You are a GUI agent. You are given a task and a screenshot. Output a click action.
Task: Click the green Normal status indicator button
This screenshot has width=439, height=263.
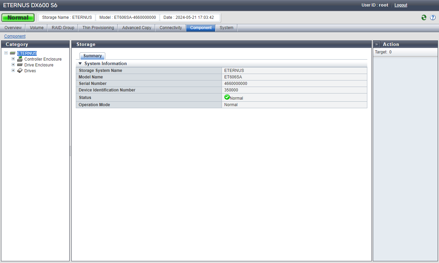click(18, 17)
